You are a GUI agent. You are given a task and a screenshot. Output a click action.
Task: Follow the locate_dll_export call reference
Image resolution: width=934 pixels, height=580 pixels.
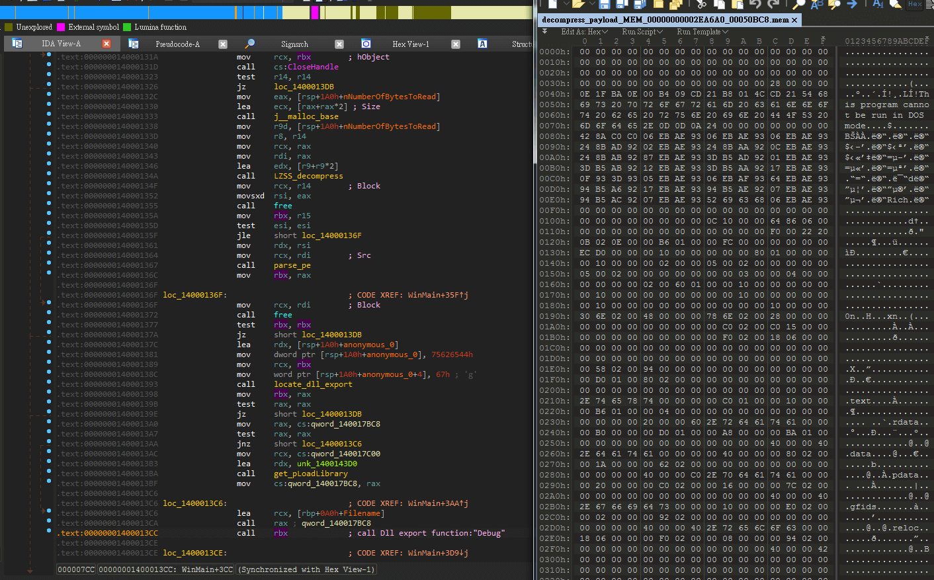point(313,384)
